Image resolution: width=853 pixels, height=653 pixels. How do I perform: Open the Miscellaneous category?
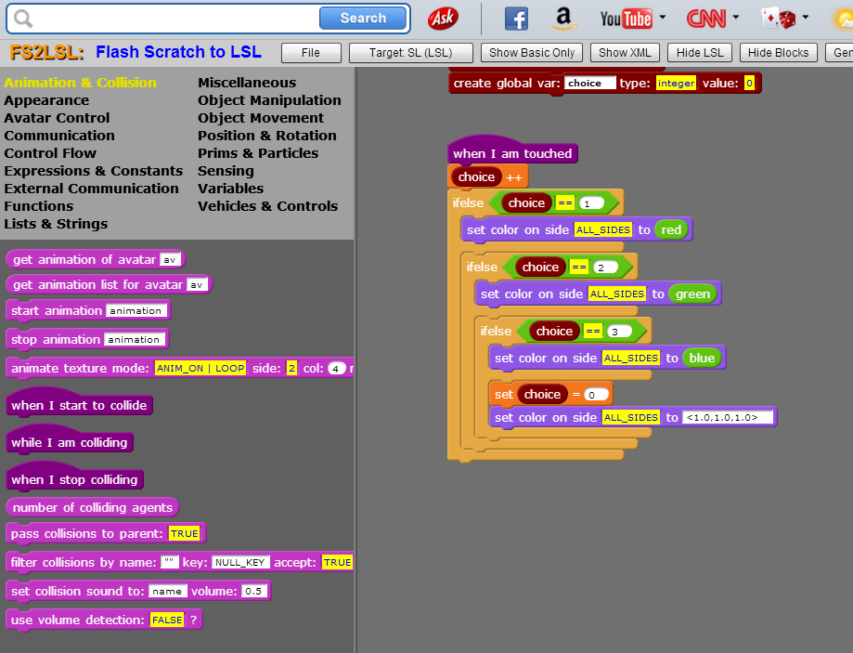[247, 83]
